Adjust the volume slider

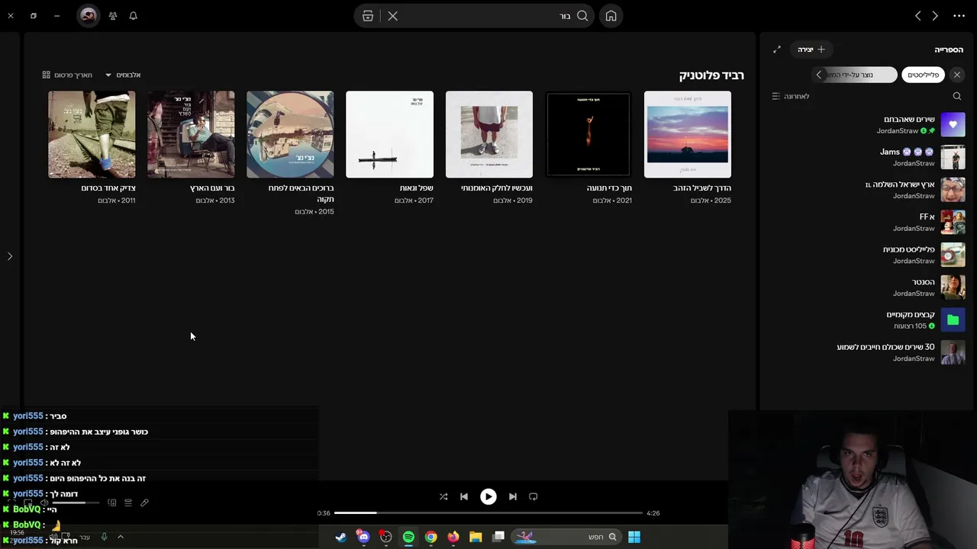[x=75, y=503]
